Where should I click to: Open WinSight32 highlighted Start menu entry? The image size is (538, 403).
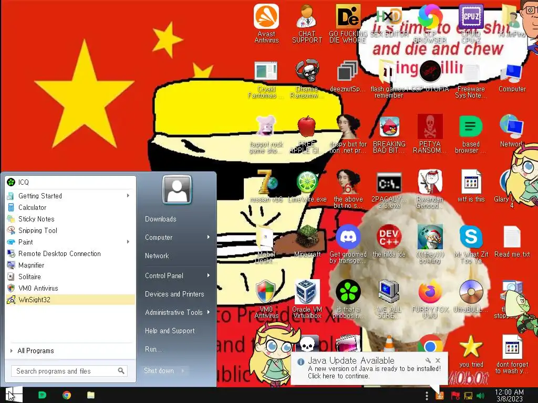70,300
